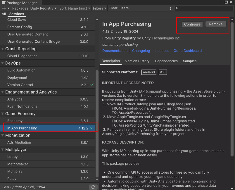
Task: Open the Documentation link
Action: [115, 51]
